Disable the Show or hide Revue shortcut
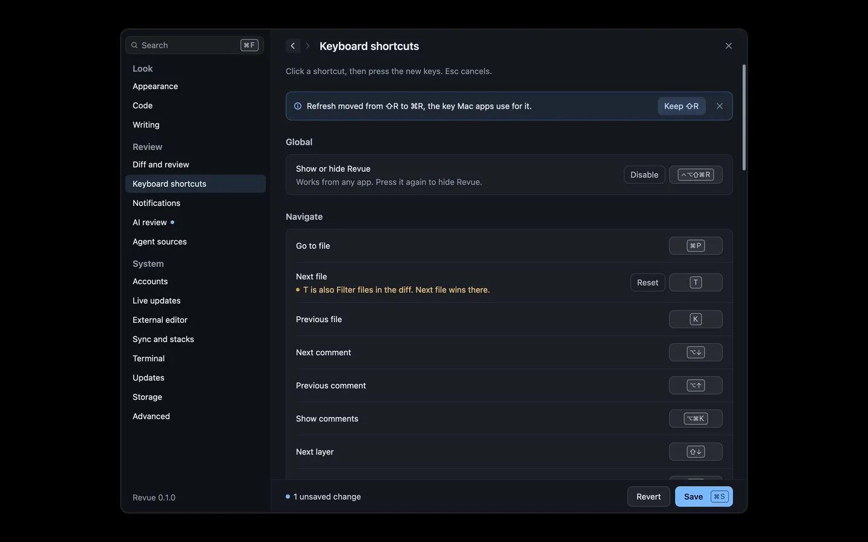The image size is (868, 542). (x=644, y=175)
